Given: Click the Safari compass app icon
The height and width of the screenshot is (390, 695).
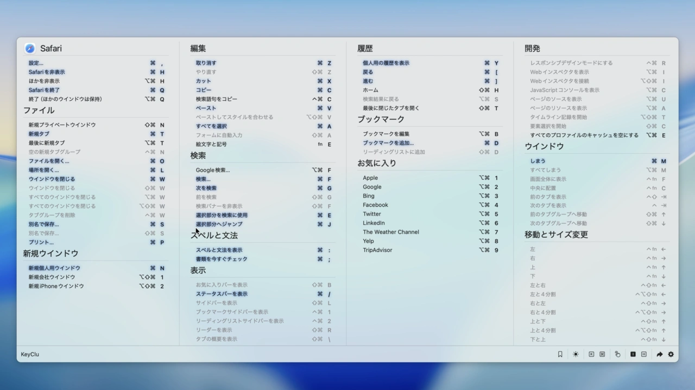Looking at the screenshot, I should [30, 48].
